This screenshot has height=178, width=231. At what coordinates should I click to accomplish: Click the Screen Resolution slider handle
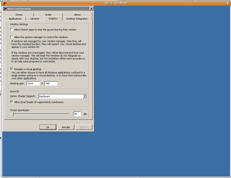12,114
